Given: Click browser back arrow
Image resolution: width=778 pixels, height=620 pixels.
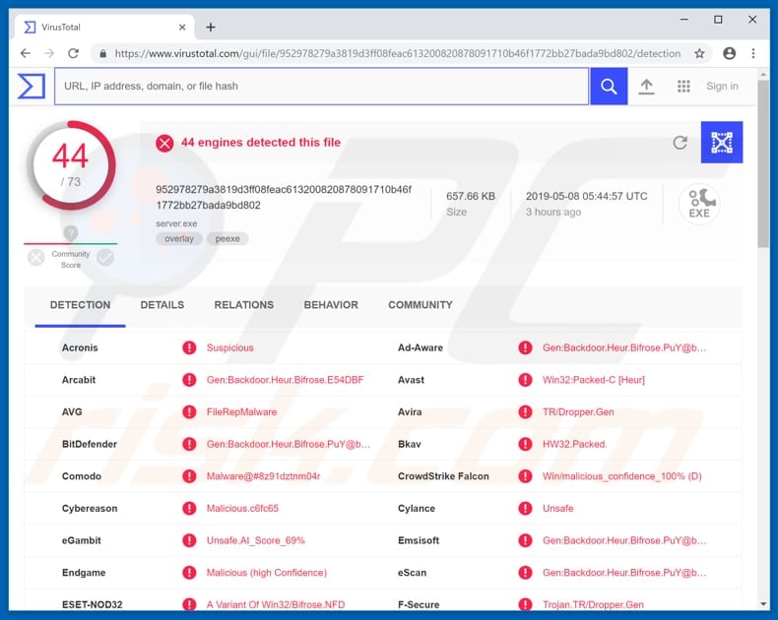Looking at the screenshot, I should (26, 53).
